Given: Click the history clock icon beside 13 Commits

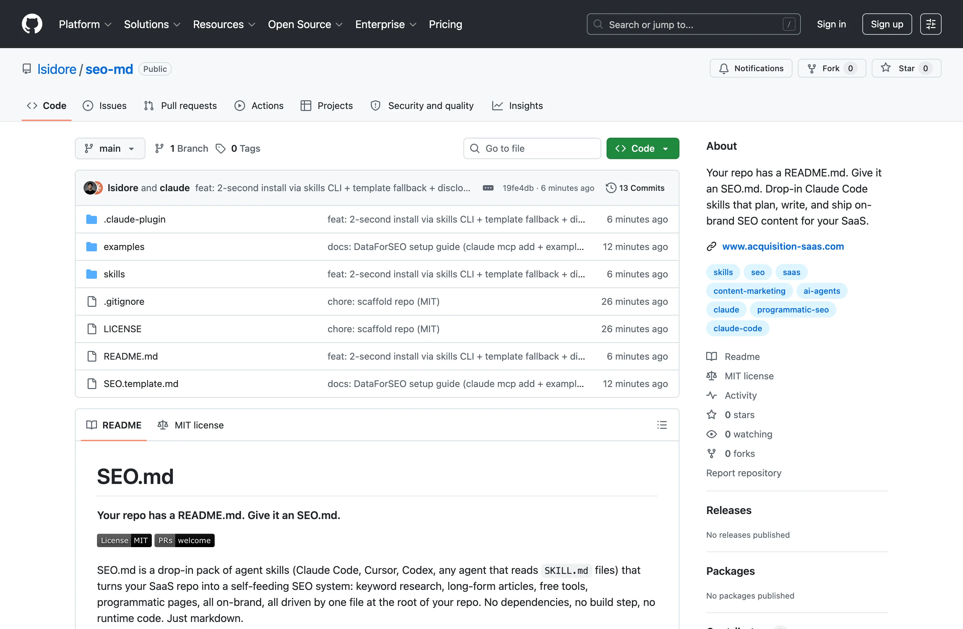Looking at the screenshot, I should [x=611, y=188].
